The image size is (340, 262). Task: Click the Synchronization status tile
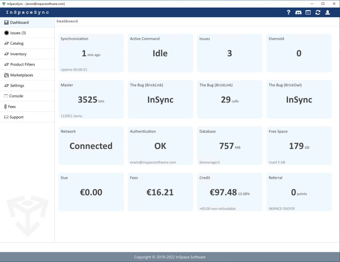coord(91,53)
